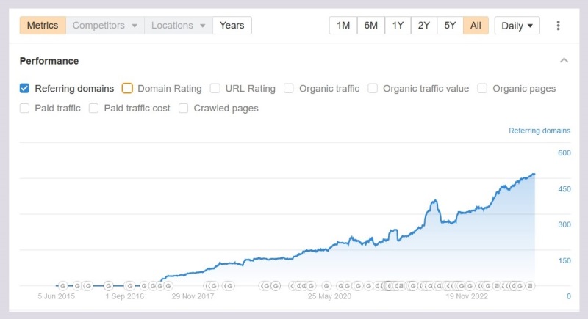
Task: Enable the Organic traffic checkbox
Action: coord(289,89)
